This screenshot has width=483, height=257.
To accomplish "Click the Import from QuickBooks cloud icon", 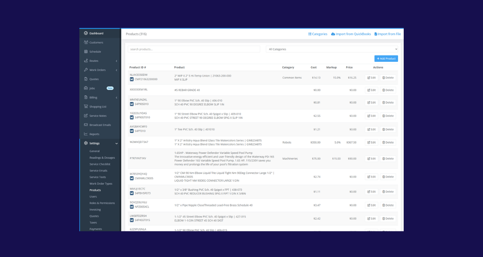I will [333, 34].
